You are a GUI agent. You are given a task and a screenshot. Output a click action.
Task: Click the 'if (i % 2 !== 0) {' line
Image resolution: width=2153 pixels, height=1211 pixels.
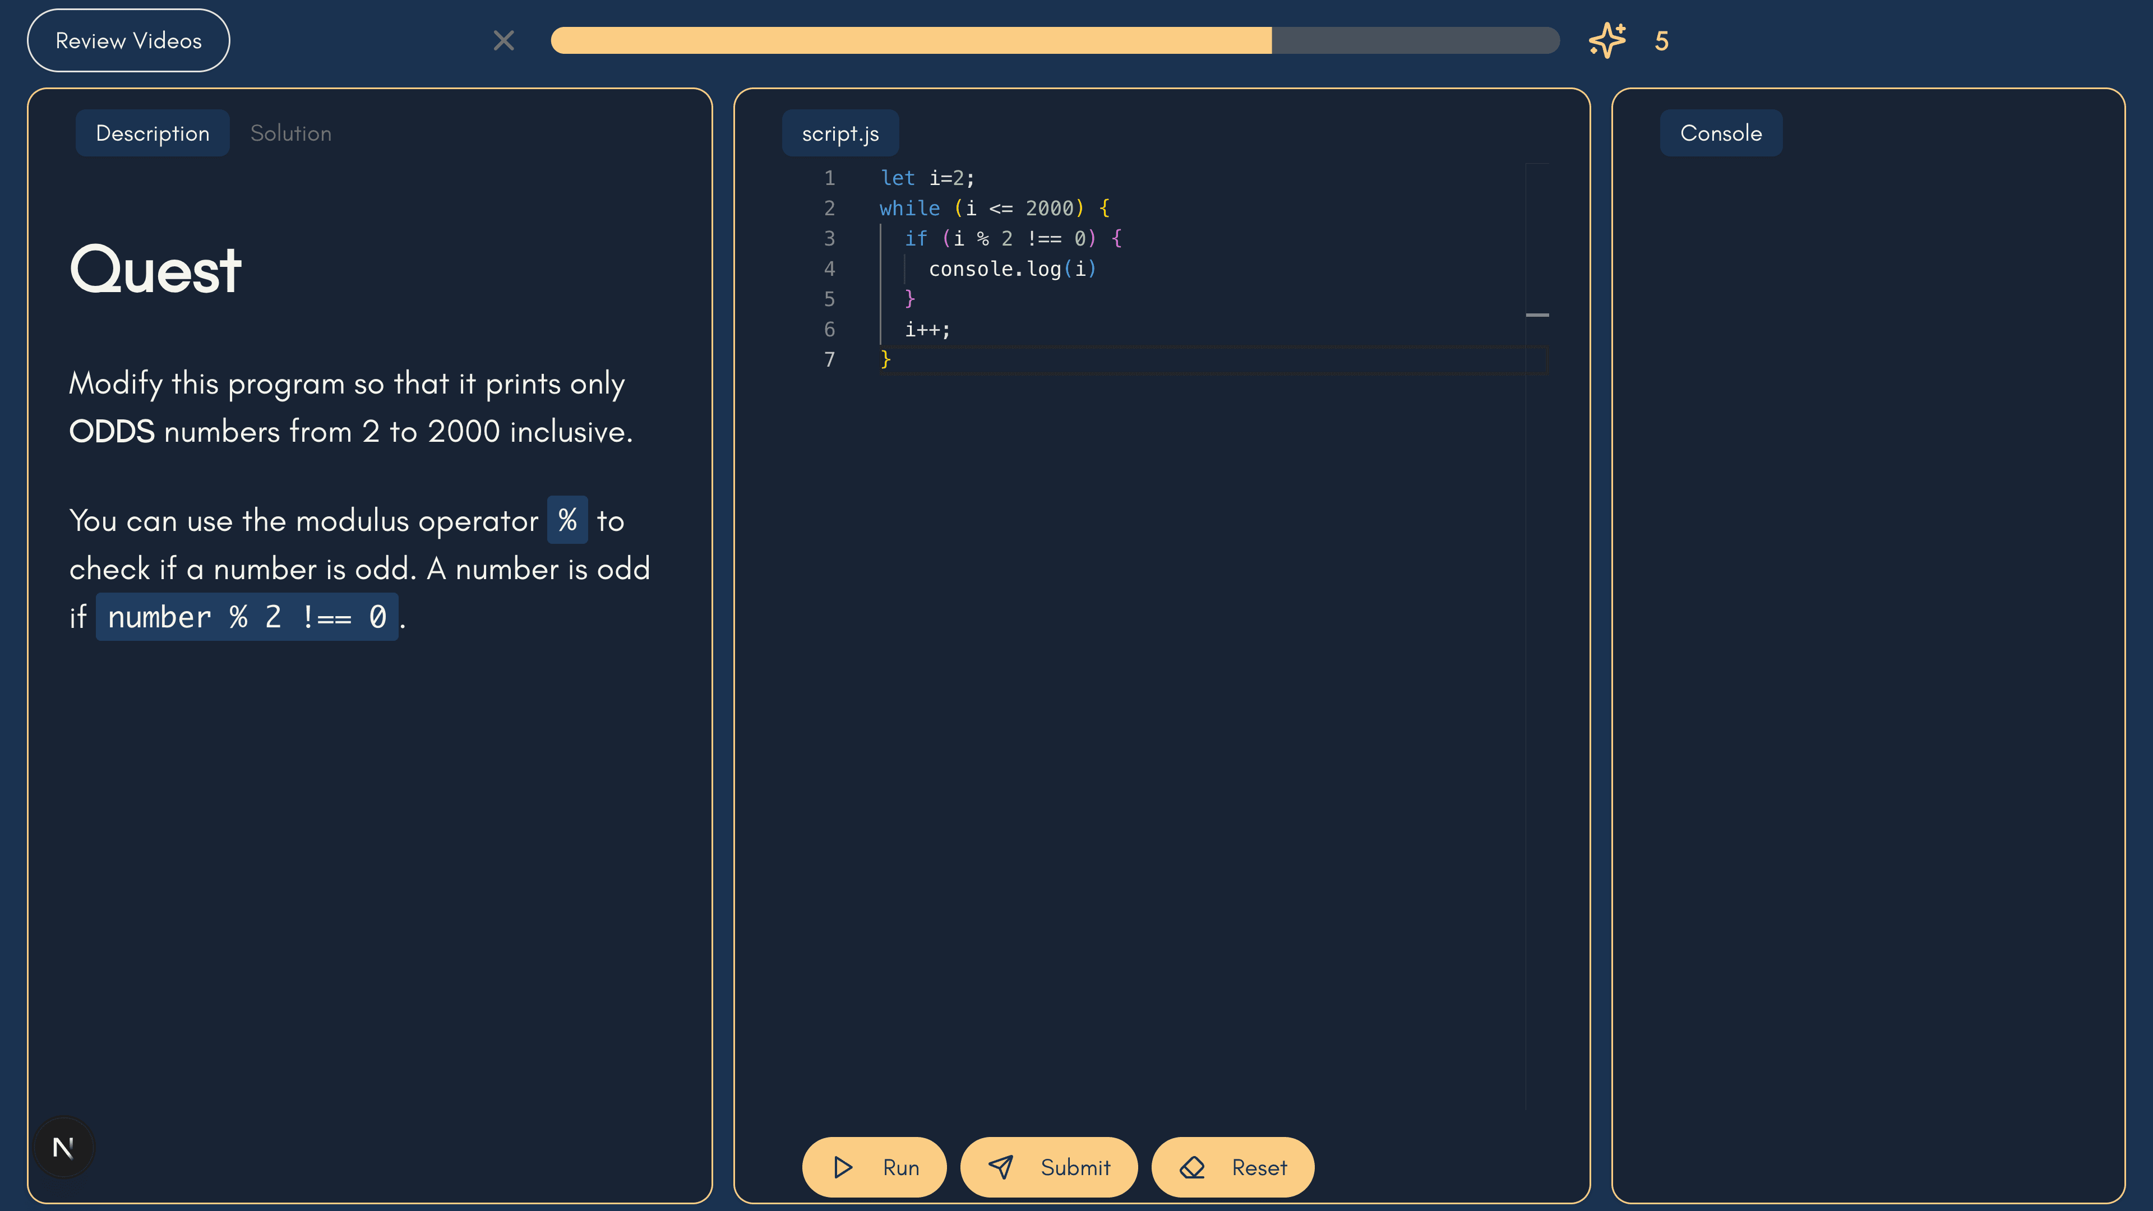pyautogui.click(x=1013, y=238)
